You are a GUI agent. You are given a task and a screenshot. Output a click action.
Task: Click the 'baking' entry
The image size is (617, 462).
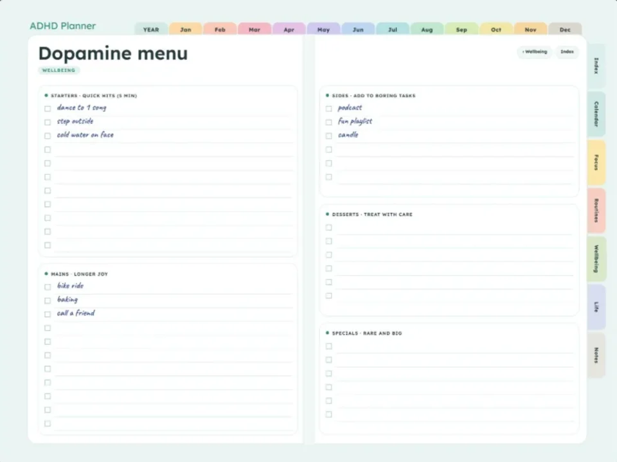pos(67,299)
